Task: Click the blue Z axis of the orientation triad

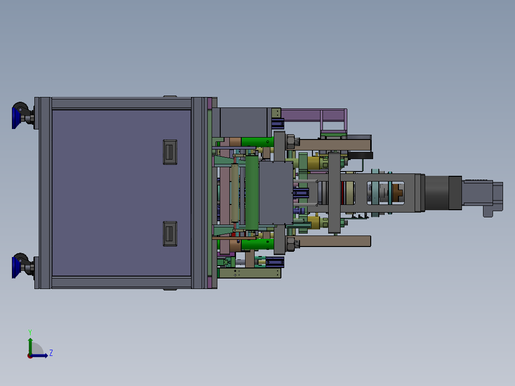Action: (39, 355)
